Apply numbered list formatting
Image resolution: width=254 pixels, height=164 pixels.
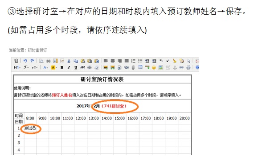[x=133, y=61]
